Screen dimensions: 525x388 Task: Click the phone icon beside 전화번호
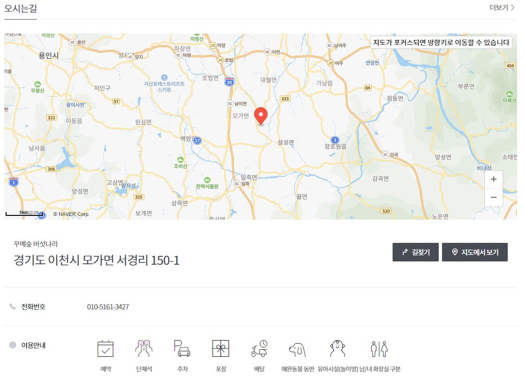click(13, 307)
